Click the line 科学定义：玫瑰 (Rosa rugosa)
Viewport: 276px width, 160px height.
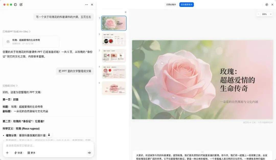tap(21, 129)
